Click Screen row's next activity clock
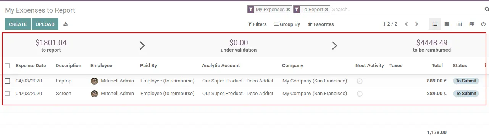 tap(360, 94)
